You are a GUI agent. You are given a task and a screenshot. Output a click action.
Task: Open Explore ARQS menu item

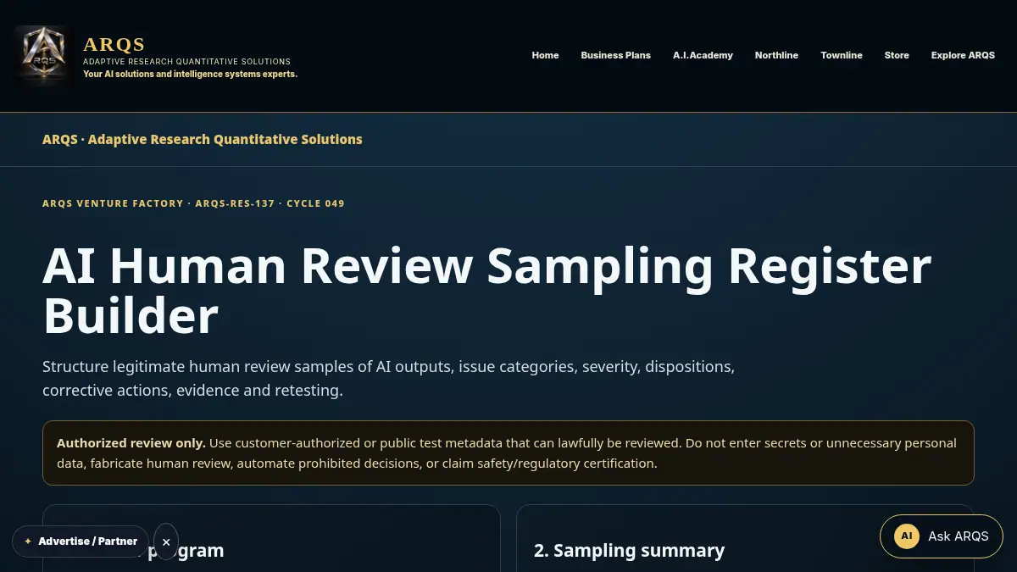coord(963,55)
